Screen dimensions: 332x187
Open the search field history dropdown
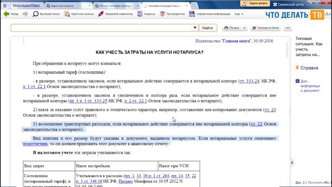(195, 28)
